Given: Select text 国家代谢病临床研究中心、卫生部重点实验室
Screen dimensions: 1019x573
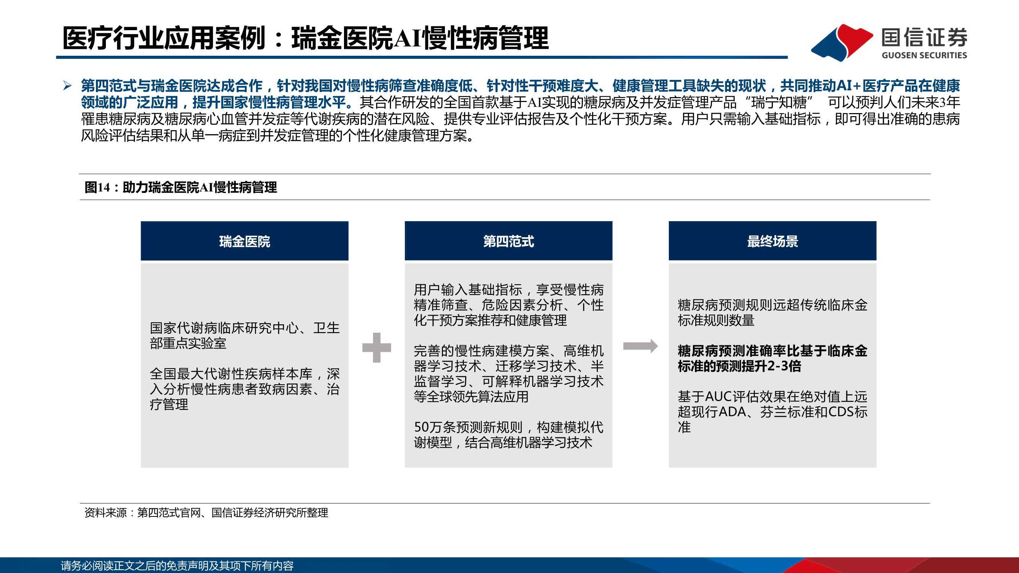Looking at the screenshot, I should coord(245,335).
